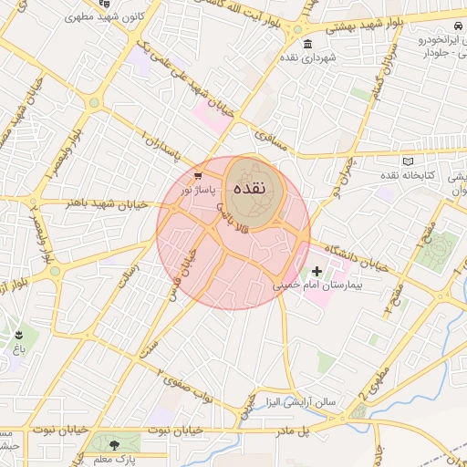Click the نقده city name label
467x467 pixels.
[x=250, y=189]
